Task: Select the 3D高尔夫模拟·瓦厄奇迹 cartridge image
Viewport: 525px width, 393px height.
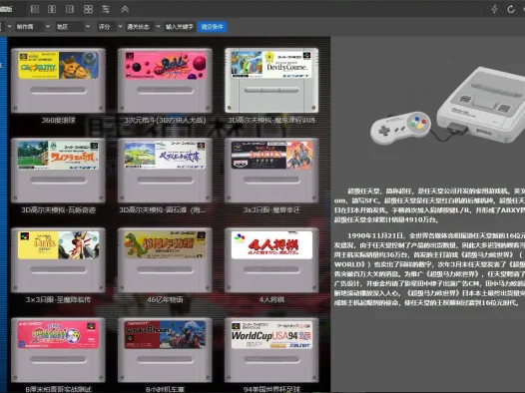Action: click(58, 171)
